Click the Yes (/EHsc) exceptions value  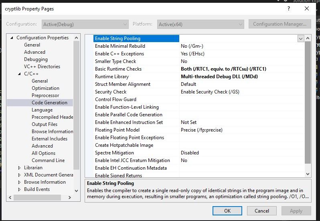(x=192, y=54)
